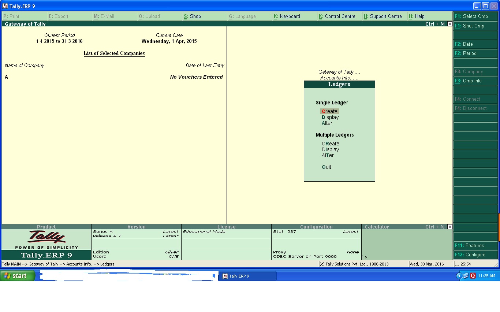Click F3: Cmp Info button
The width and height of the screenshot is (500, 312).
(475, 81)
